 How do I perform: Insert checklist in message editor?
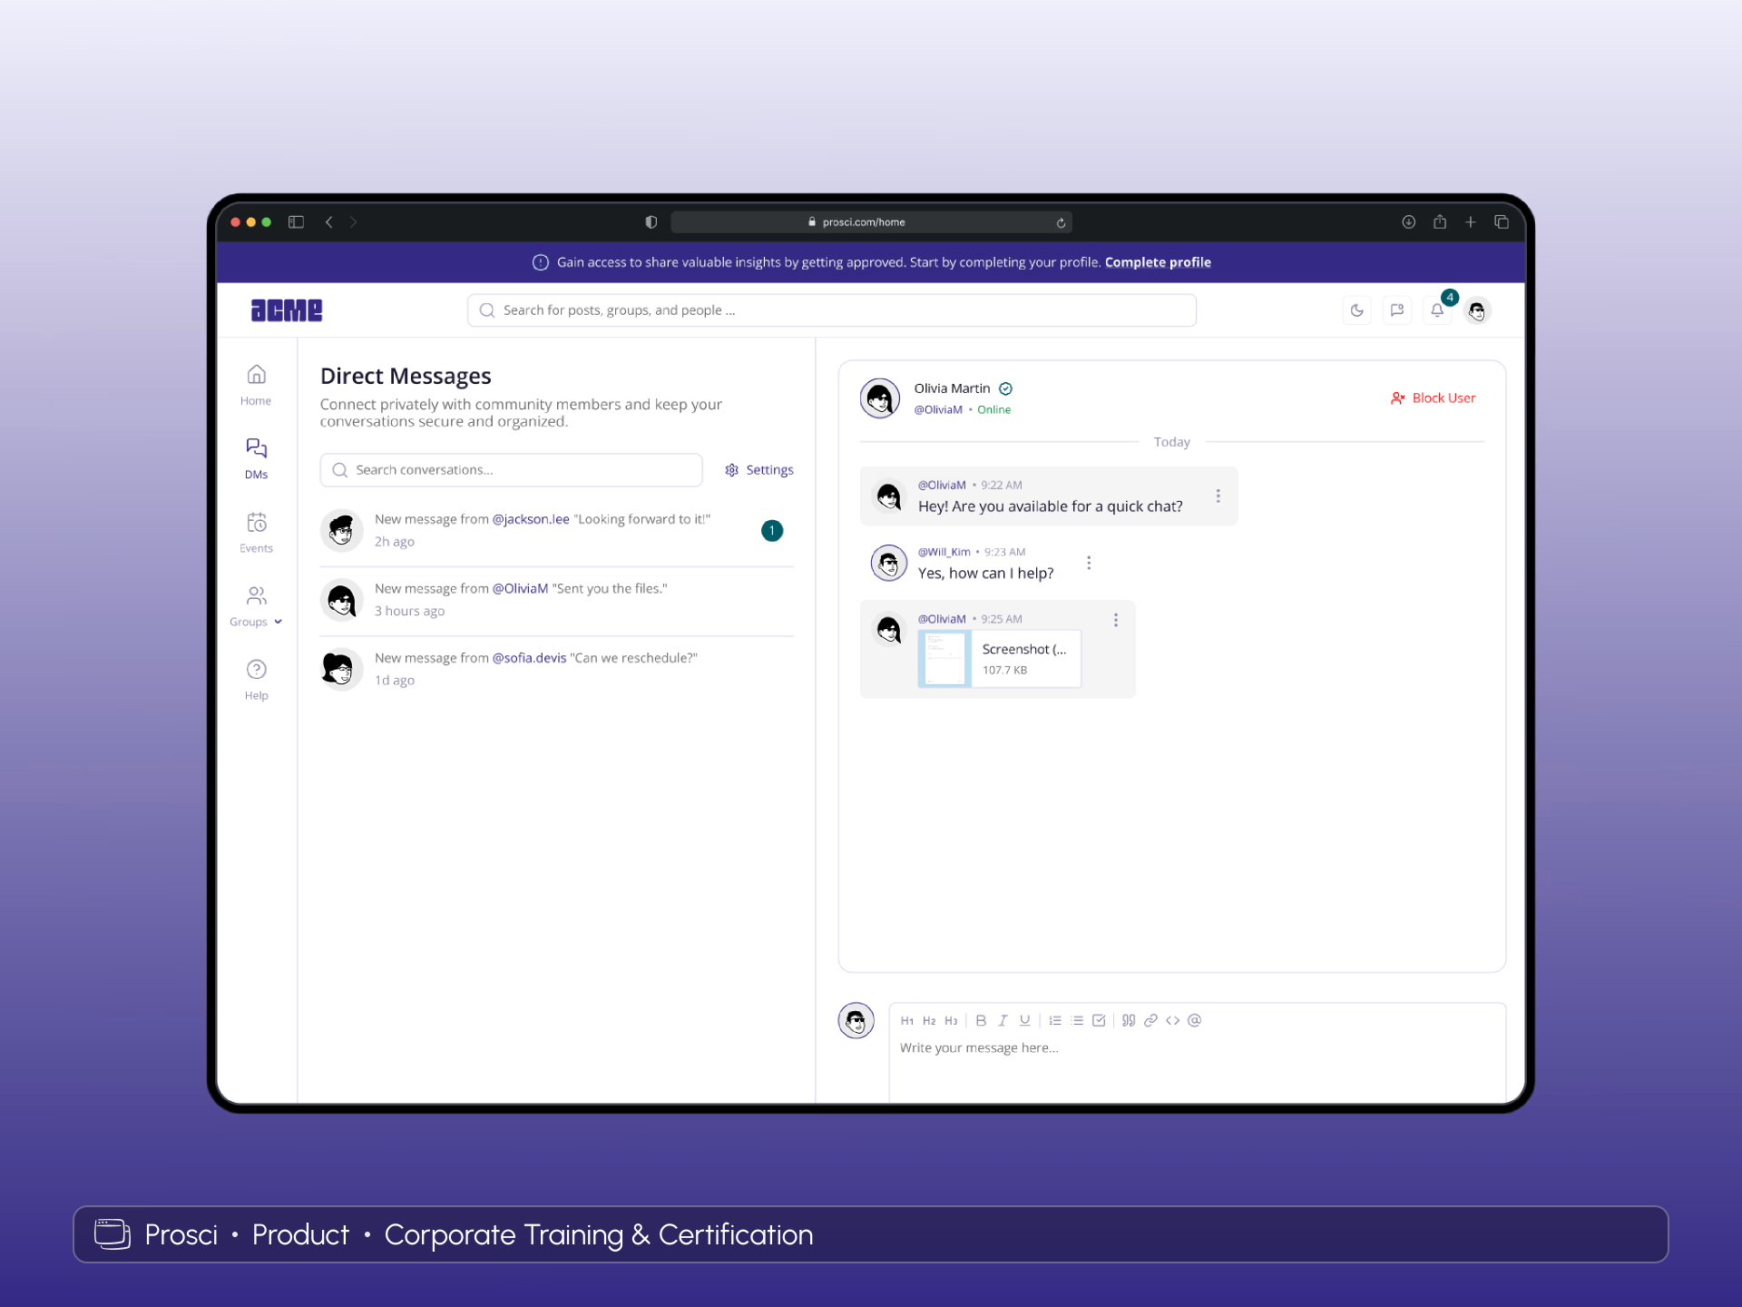(1099, 1020)
